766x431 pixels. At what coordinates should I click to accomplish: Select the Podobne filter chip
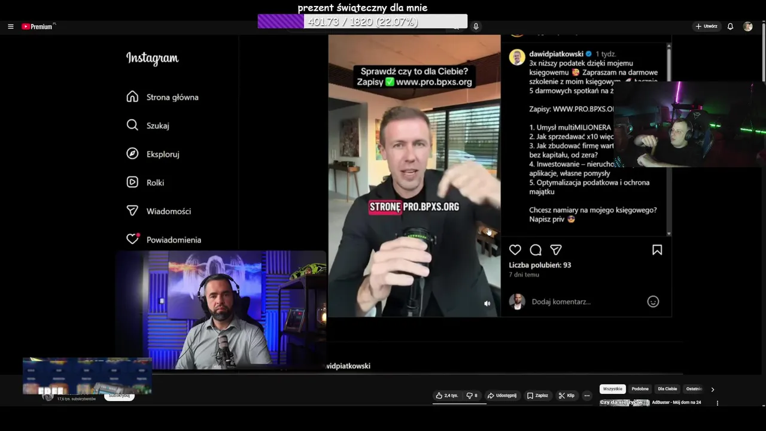640,389
